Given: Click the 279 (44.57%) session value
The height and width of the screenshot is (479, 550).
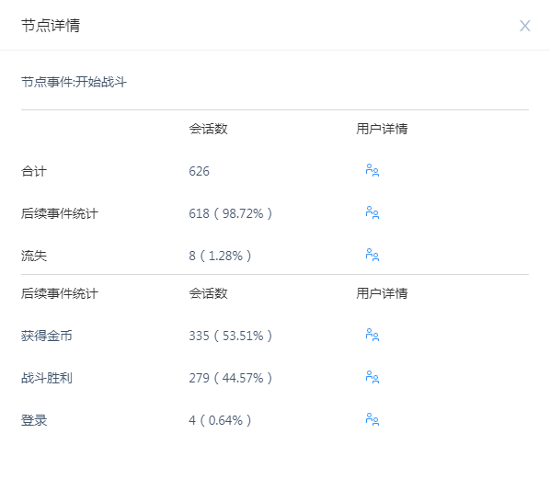Looking at the screenshot, I should (x=231, y=378).
